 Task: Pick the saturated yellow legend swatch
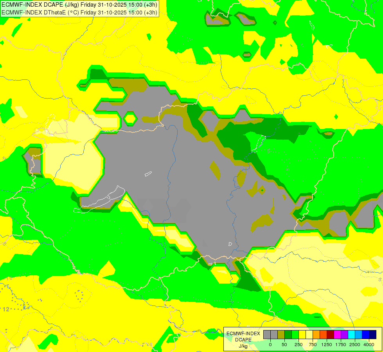coord(302,335)
